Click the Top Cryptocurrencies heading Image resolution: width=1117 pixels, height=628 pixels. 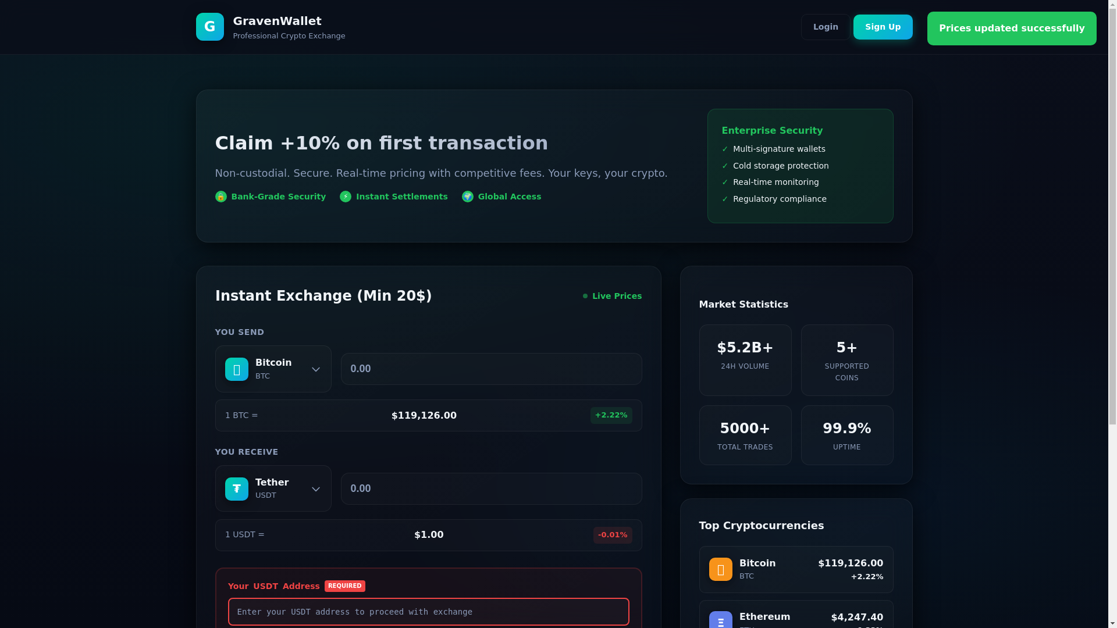[762, 526]
